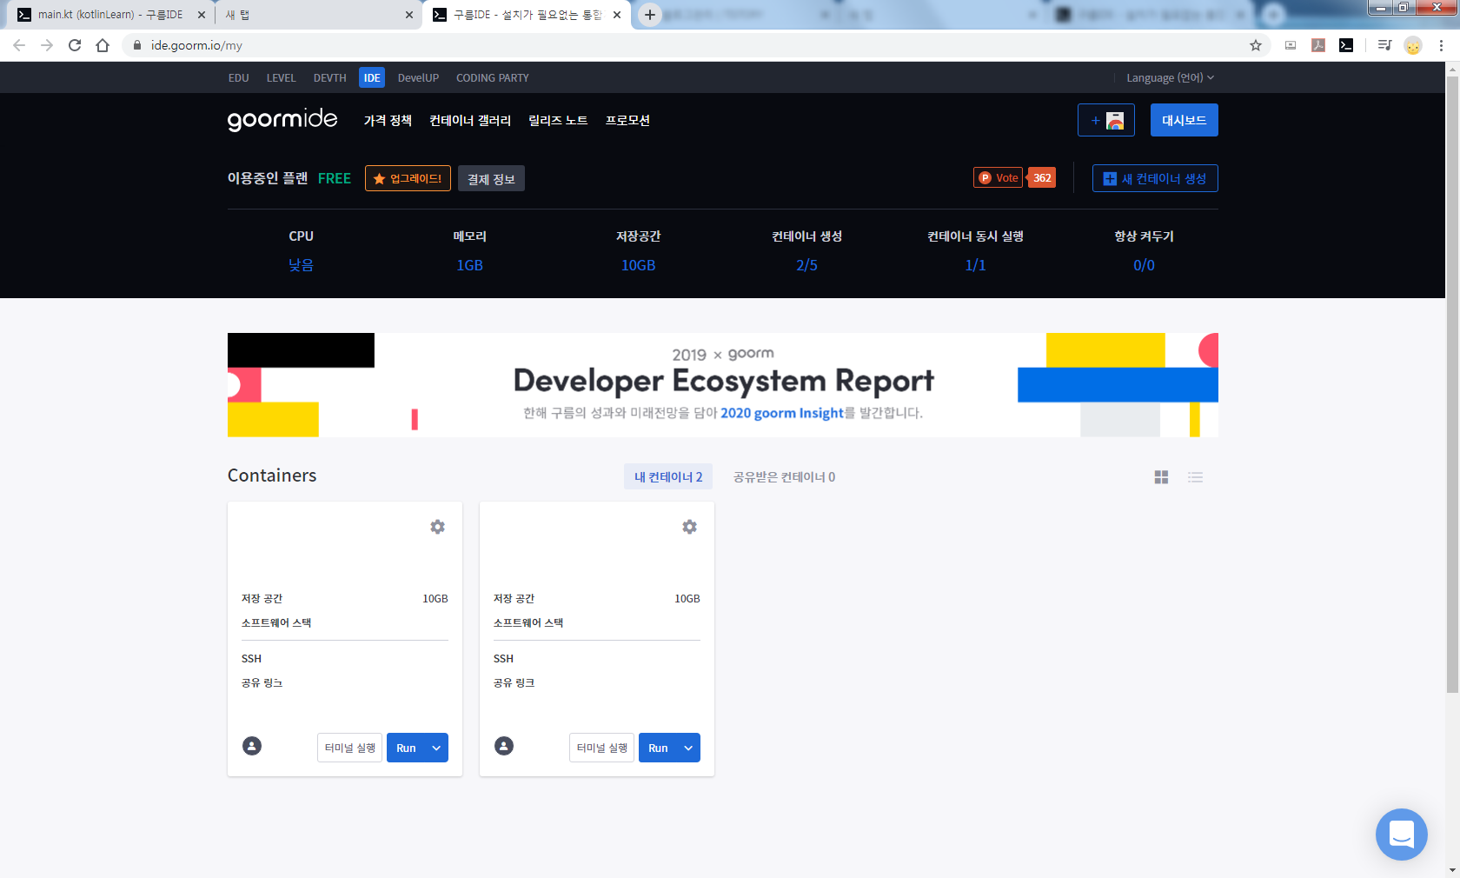Go to EDU in top bar
The width and height of the screenshot is (1460, 878).
[x=239, y=77]
